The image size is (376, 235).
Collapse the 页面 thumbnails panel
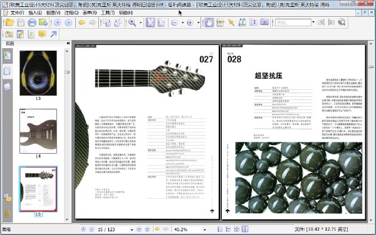pos(68,43)
